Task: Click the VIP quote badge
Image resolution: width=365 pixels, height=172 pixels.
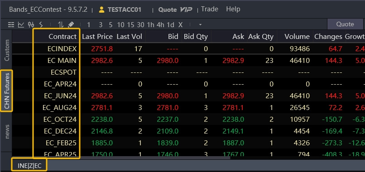Action: (x=186, y=10)
